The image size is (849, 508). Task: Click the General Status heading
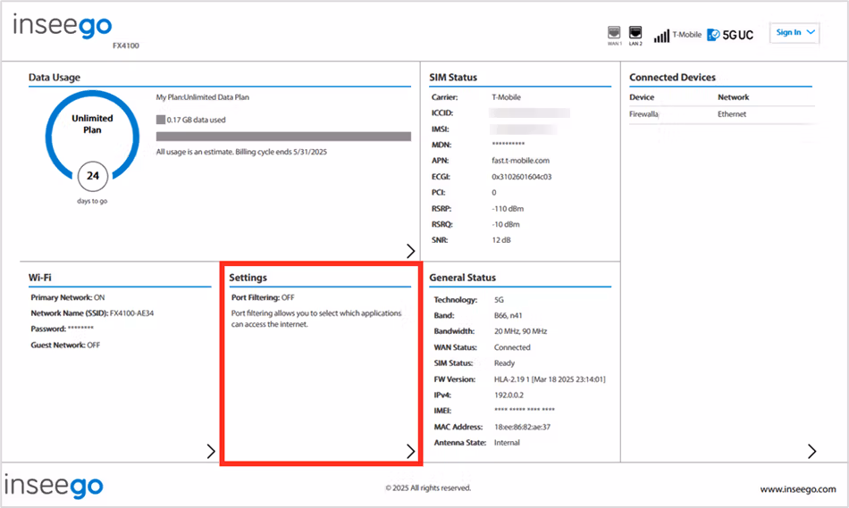coord(462,278)
